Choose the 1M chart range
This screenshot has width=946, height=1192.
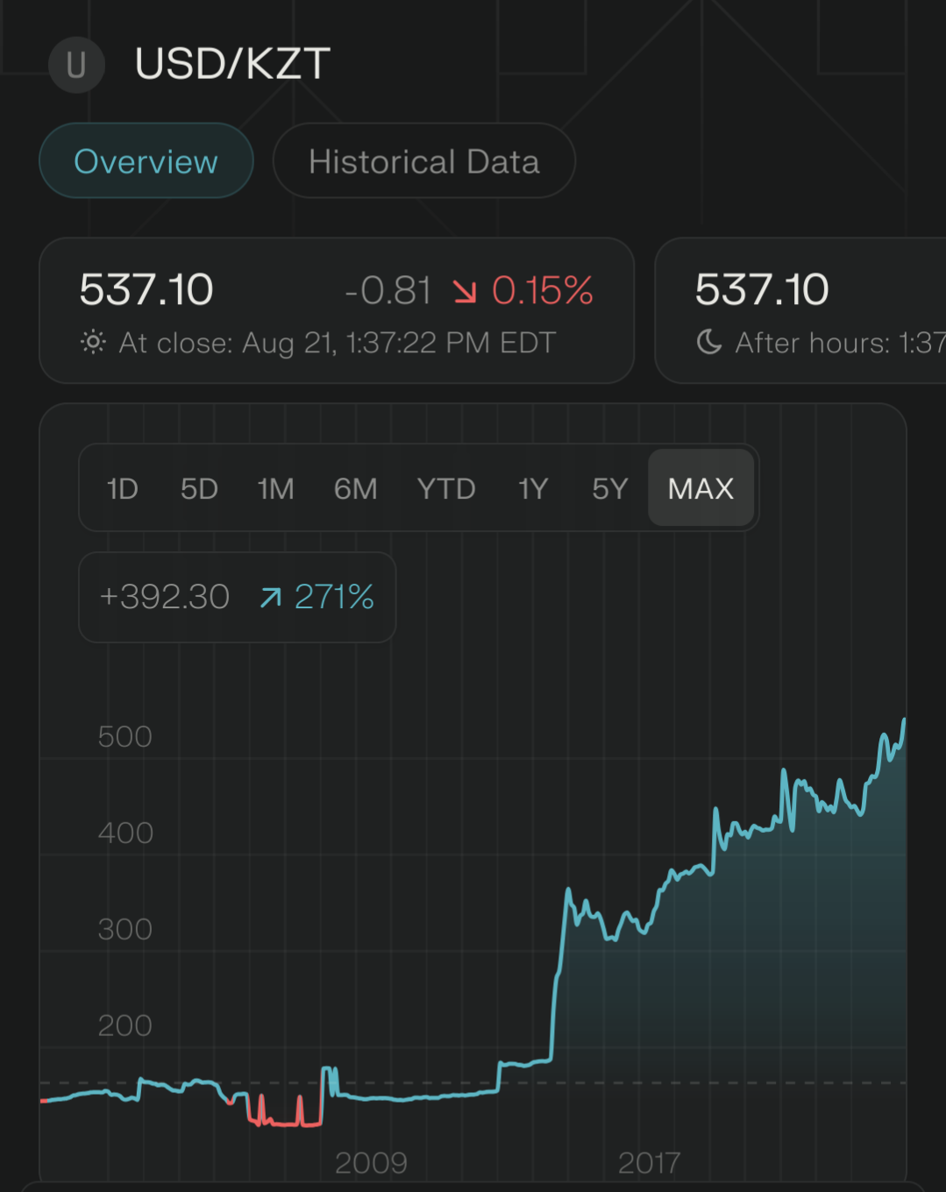[x=275, y=488]
